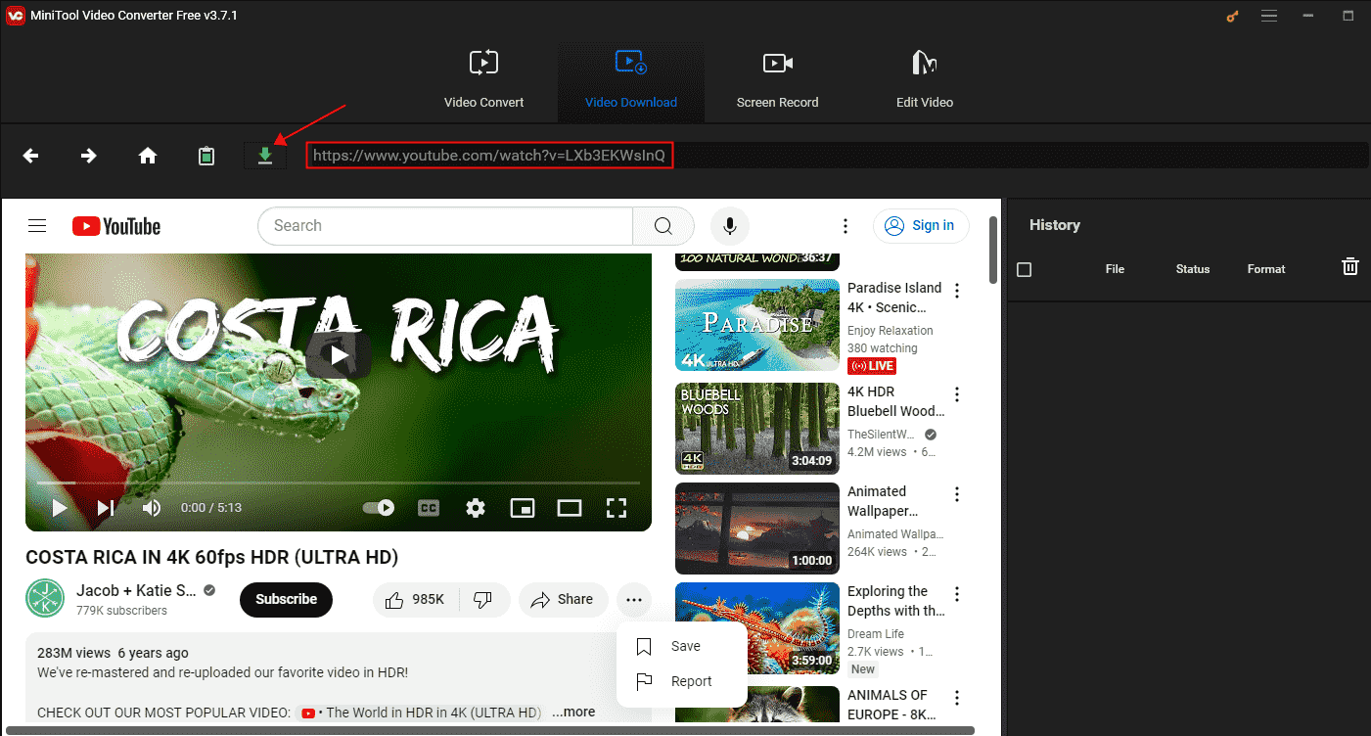Toggle closed captions on the video
Image resolution: width=1371 pixels, height=736 pixels.
tap(429, 508)
